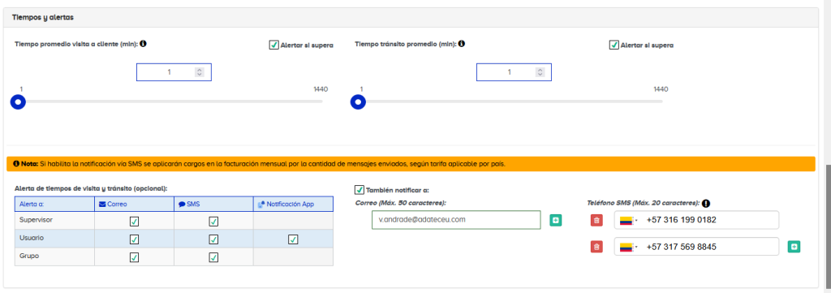Screen dimensions: 831x293
Task: Click Alerta de tiempos de visita y tránsito label
Action: [91, 189]
